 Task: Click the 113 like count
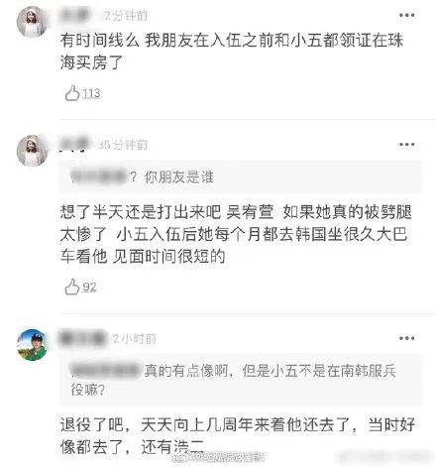91,93
